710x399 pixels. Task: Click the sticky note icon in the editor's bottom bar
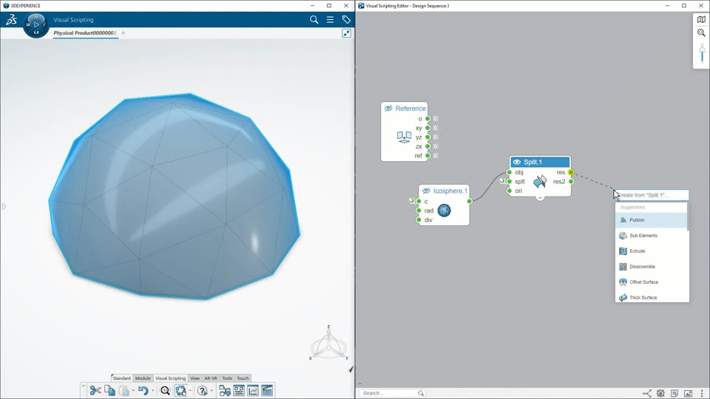click(x=674, y=393)
